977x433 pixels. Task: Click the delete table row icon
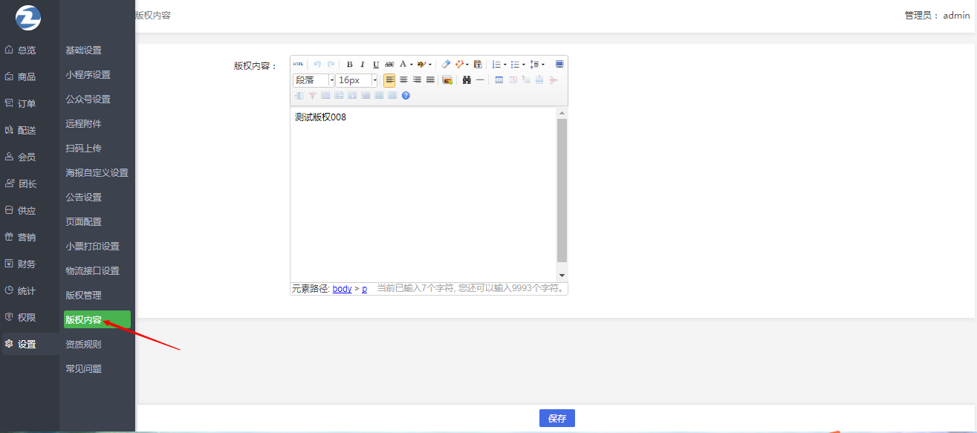tap(554, 80)
